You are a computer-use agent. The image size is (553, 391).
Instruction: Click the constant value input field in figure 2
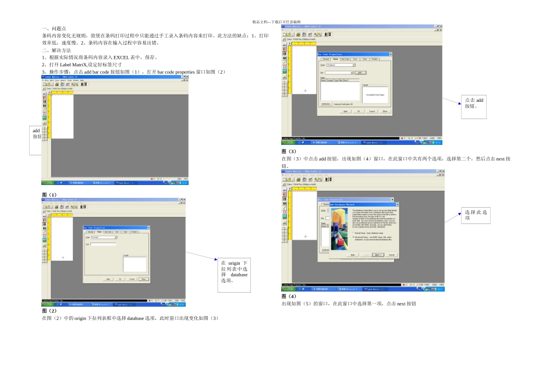pos(103,244)
